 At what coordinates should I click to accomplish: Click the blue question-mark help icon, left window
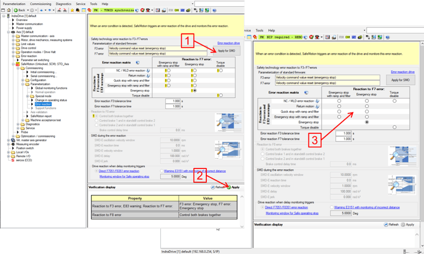[x=214, y=10]
